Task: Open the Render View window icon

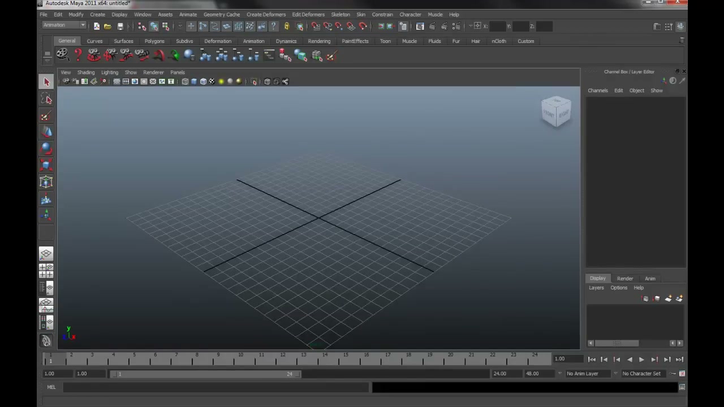Action: click(420, 26)
